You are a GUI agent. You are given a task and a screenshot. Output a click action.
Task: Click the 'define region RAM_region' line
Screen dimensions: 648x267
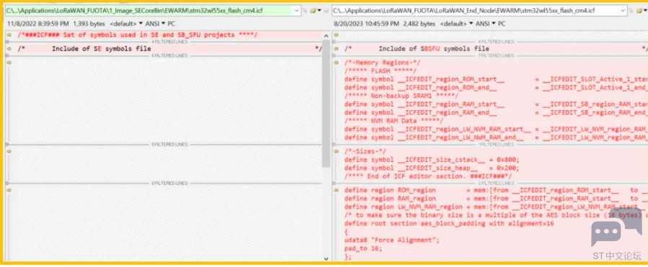coord(496,199)
